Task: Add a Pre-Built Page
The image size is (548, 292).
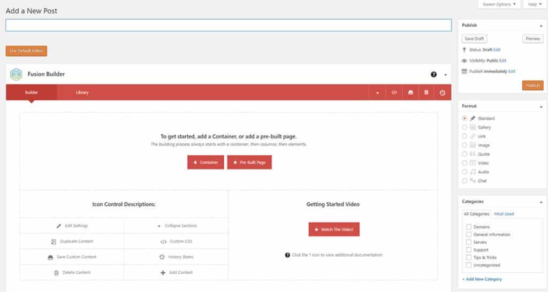Action: (x=249, y=163)
